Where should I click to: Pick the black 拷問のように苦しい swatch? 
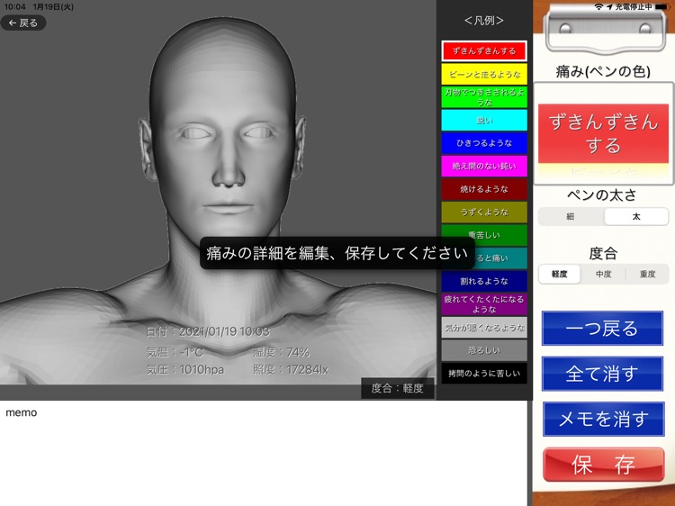484,374
